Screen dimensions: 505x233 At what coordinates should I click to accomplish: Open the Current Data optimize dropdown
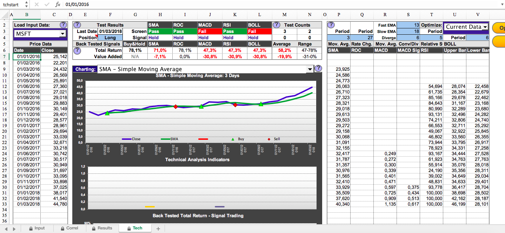pos(485,27)
